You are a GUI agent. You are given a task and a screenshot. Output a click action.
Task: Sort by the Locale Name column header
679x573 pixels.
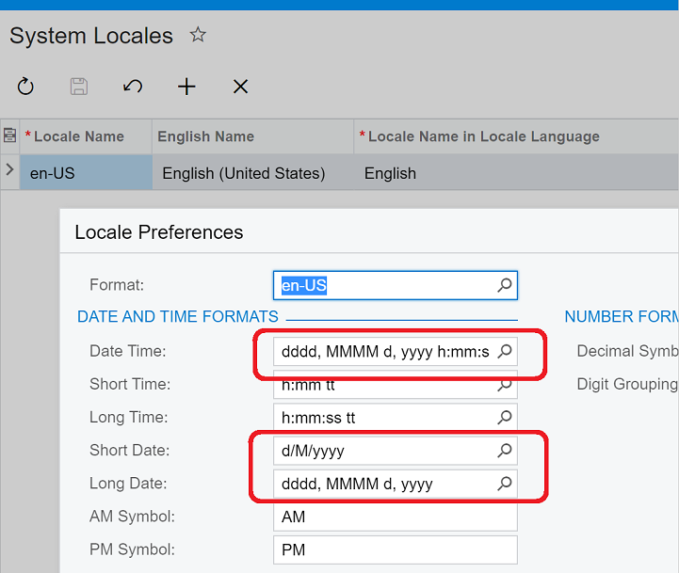86,136
